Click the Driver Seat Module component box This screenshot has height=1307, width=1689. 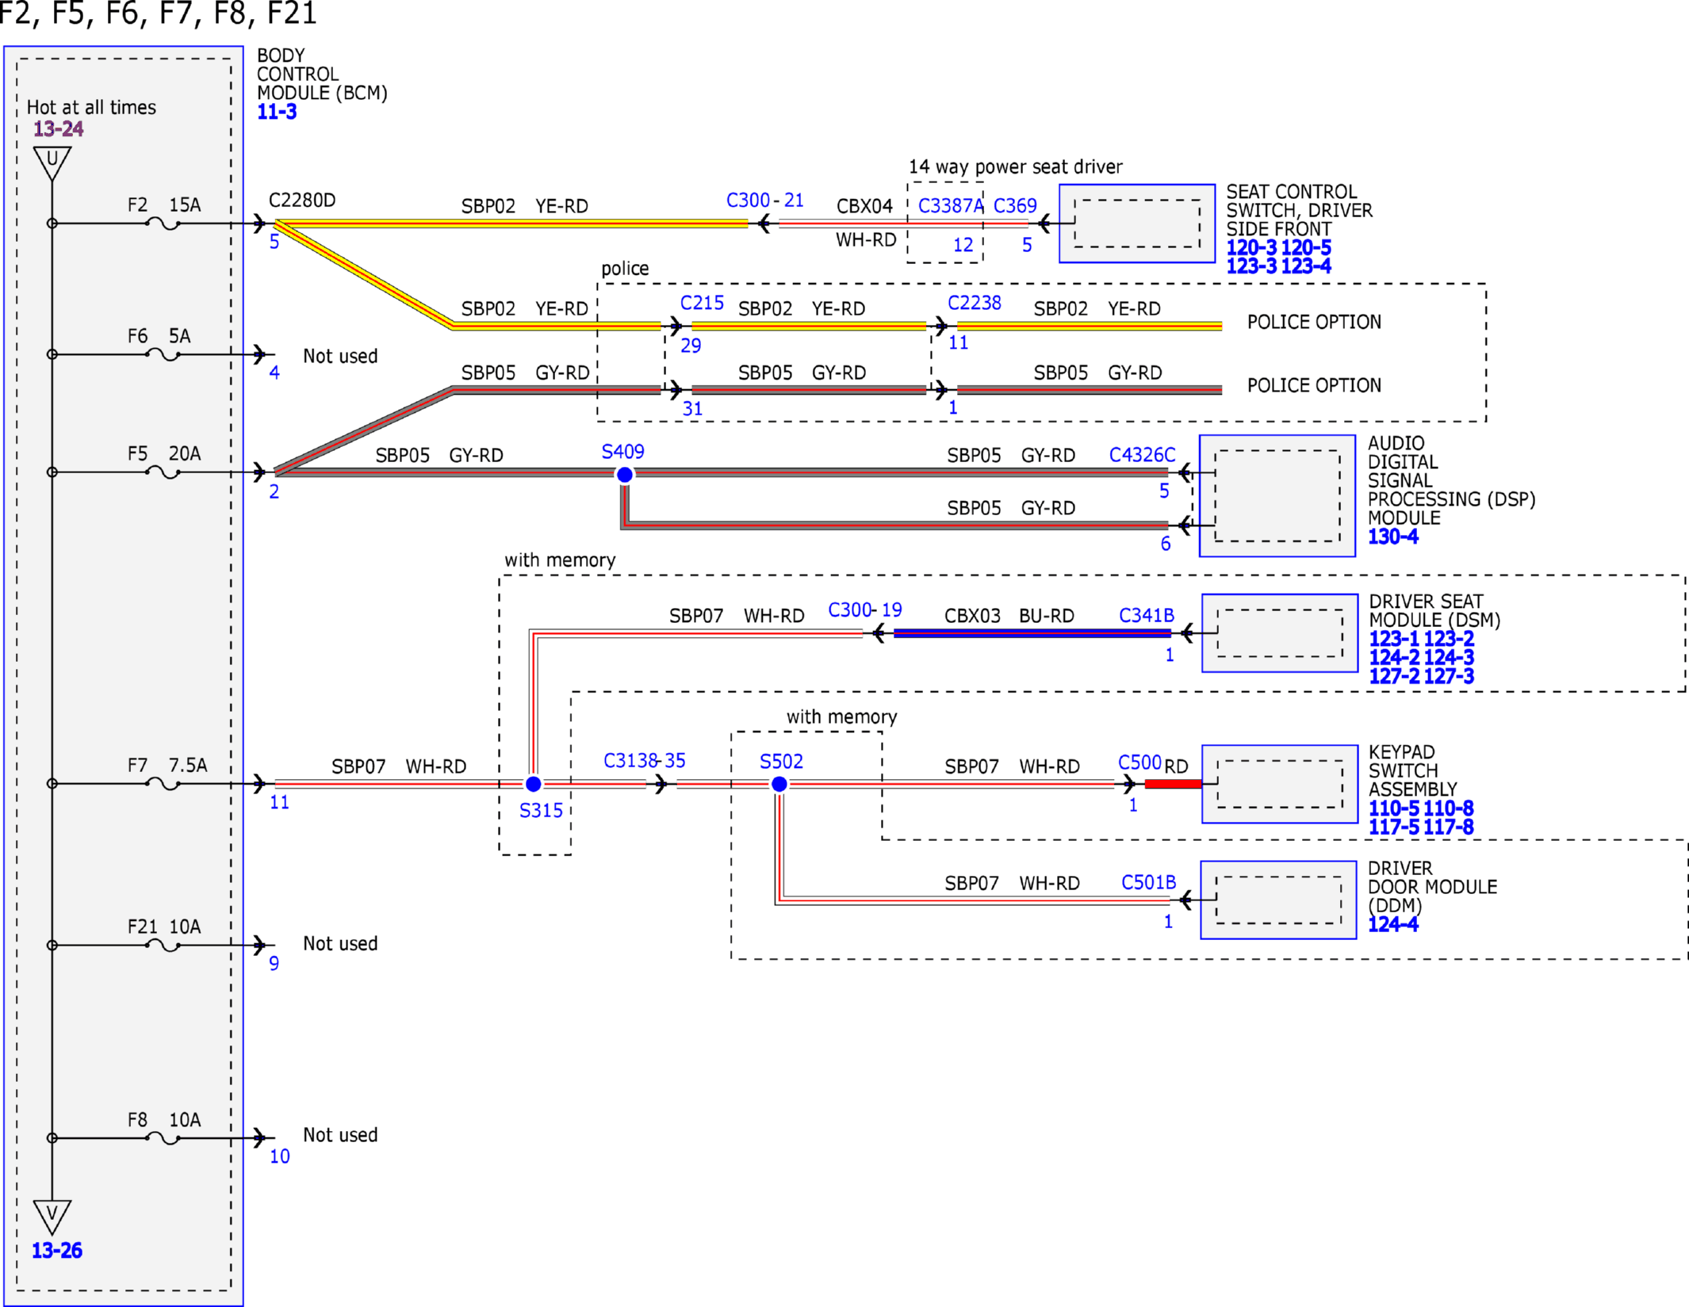[x=1280, y=632]
